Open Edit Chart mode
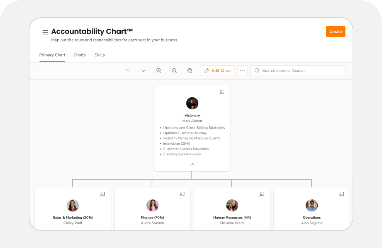 (217, 71)
